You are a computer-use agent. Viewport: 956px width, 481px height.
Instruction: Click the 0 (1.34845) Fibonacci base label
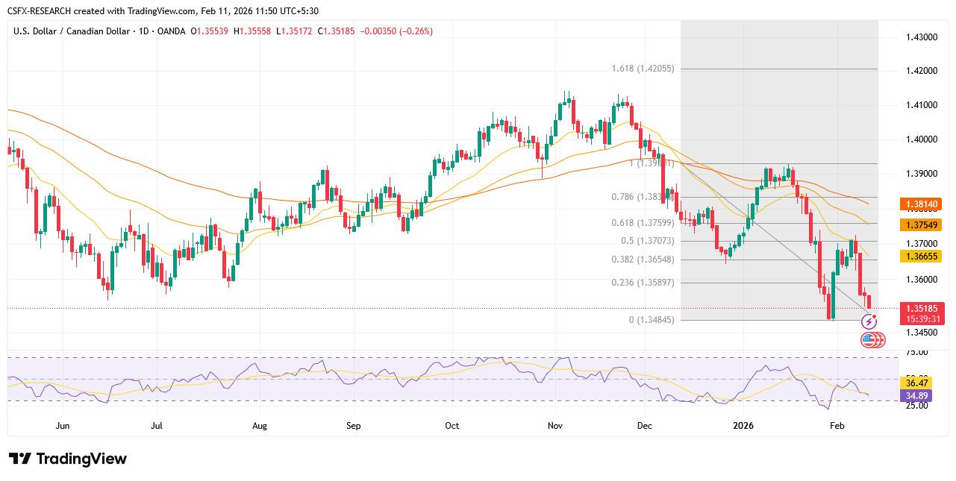[x=652, y=320]
